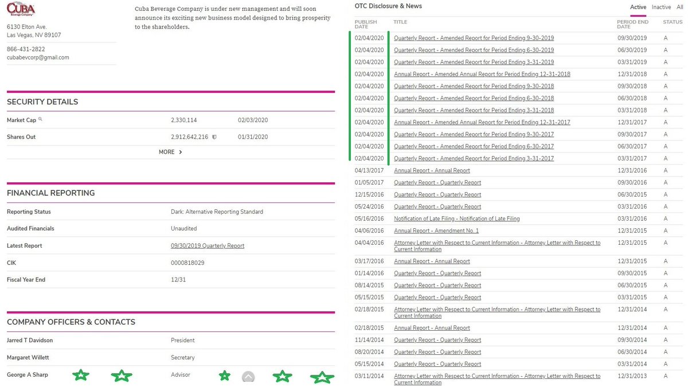688x387 pixels.
Task: Click the advisor name George A Sharp
Action: (28, 374)
